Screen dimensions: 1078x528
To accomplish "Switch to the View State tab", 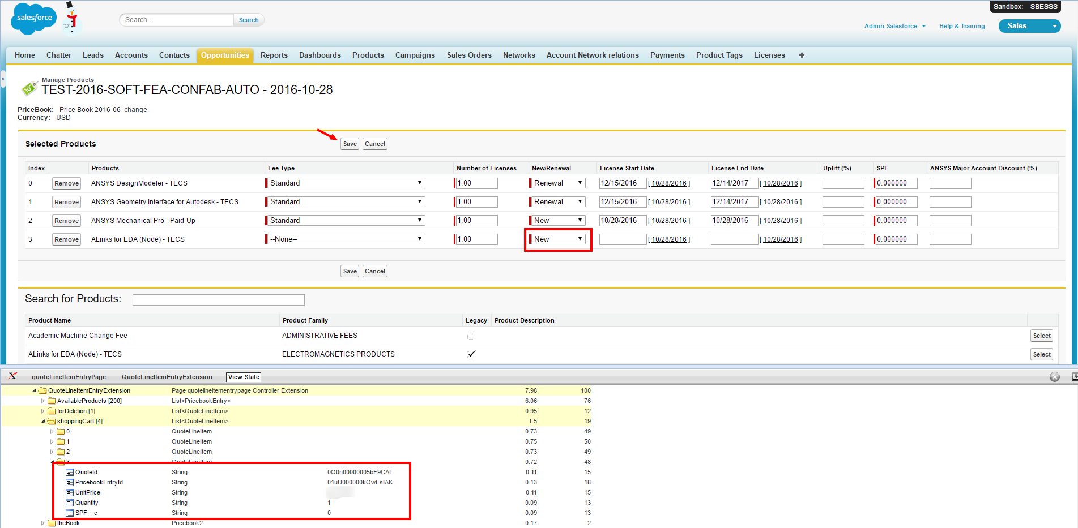I will tap(244, 377).
